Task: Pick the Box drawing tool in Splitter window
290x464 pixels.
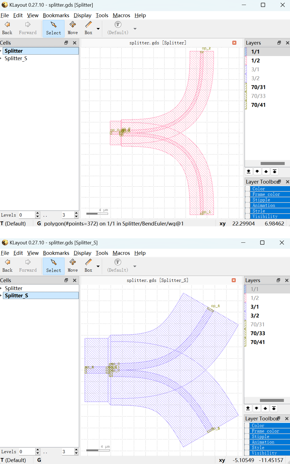Action: pyautogui.click(x=88, y=28)
